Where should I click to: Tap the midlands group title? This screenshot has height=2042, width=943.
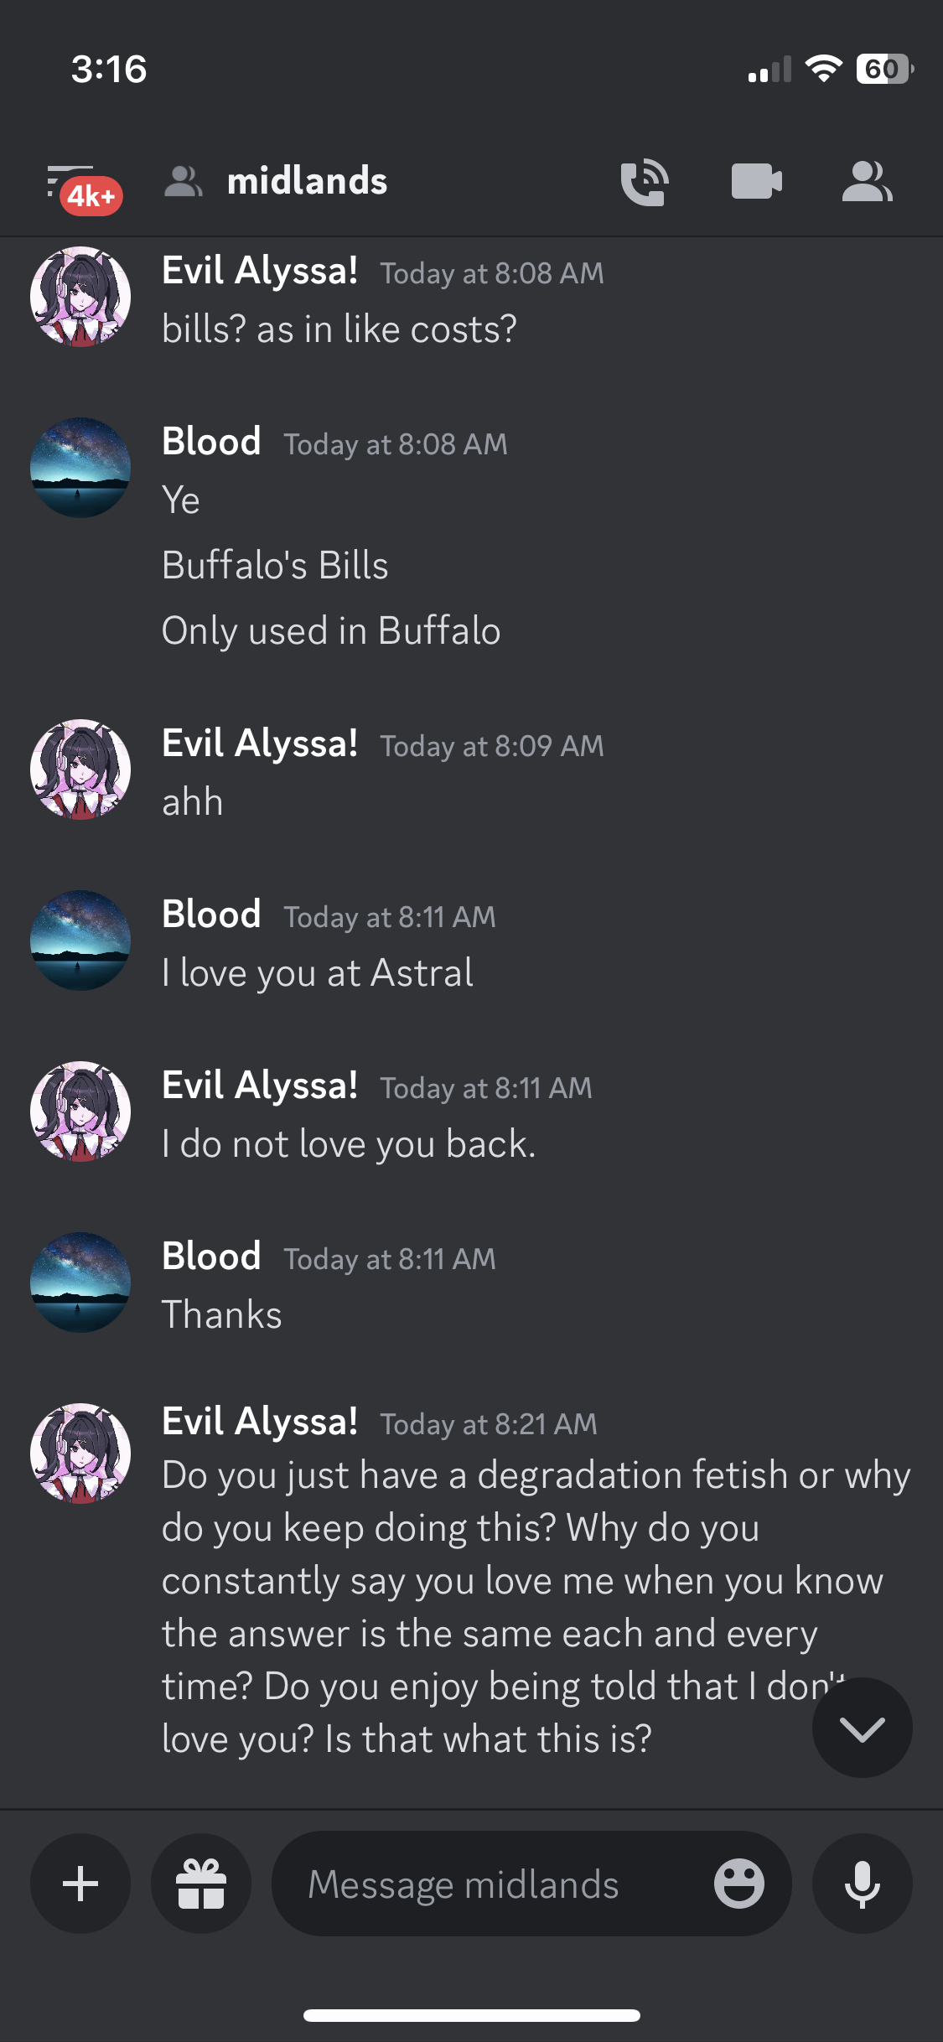click(307, 182)
